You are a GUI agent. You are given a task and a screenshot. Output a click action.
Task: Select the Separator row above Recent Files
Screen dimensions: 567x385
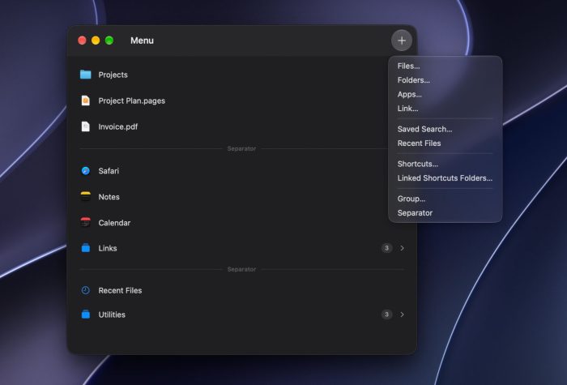pos(241,269)
